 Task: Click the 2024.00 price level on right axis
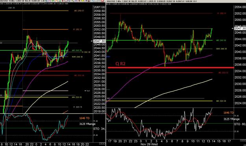point(240,103)
